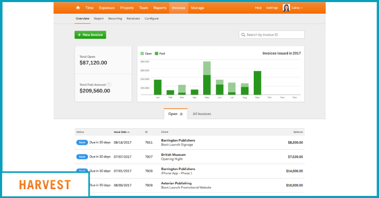Screen dimensions: 379x198
Task: Click the New Invoice button
Action: pos(90,35)
